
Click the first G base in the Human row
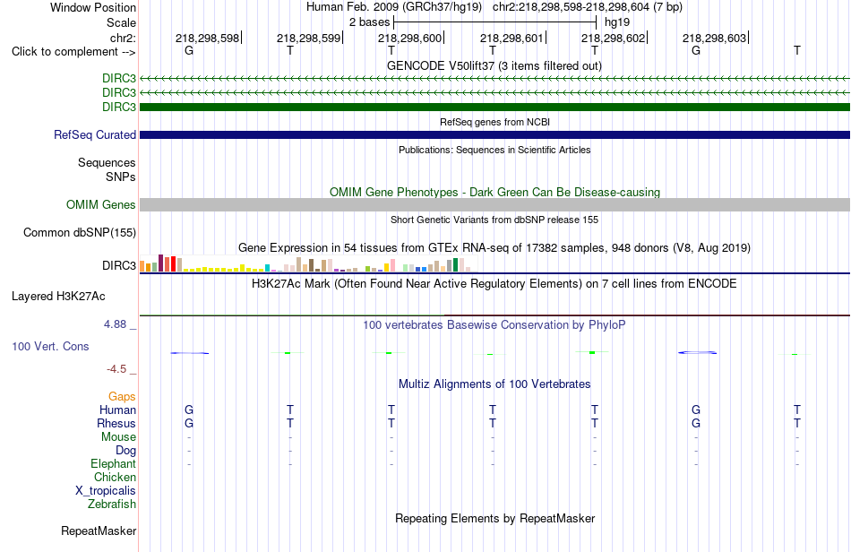coord(189,410)
